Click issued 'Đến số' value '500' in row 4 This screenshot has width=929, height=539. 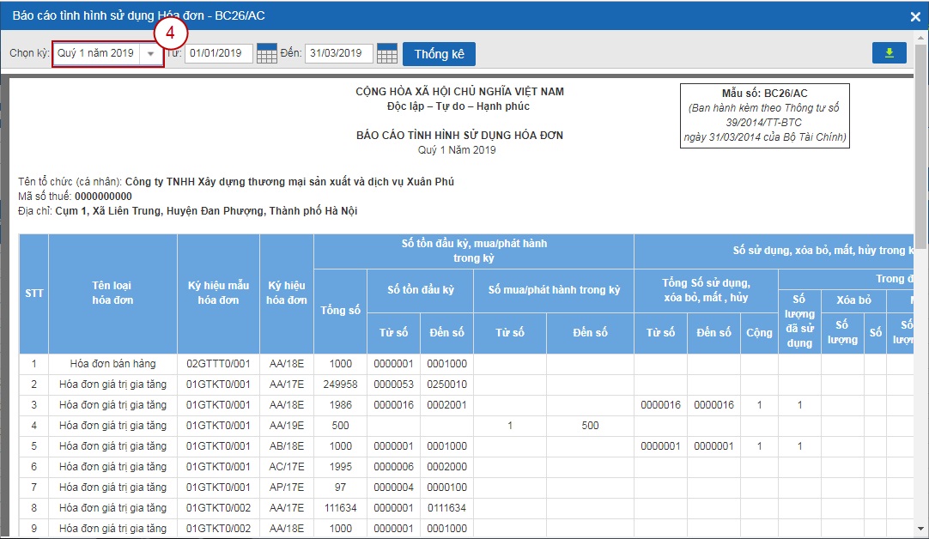point(590,425)
